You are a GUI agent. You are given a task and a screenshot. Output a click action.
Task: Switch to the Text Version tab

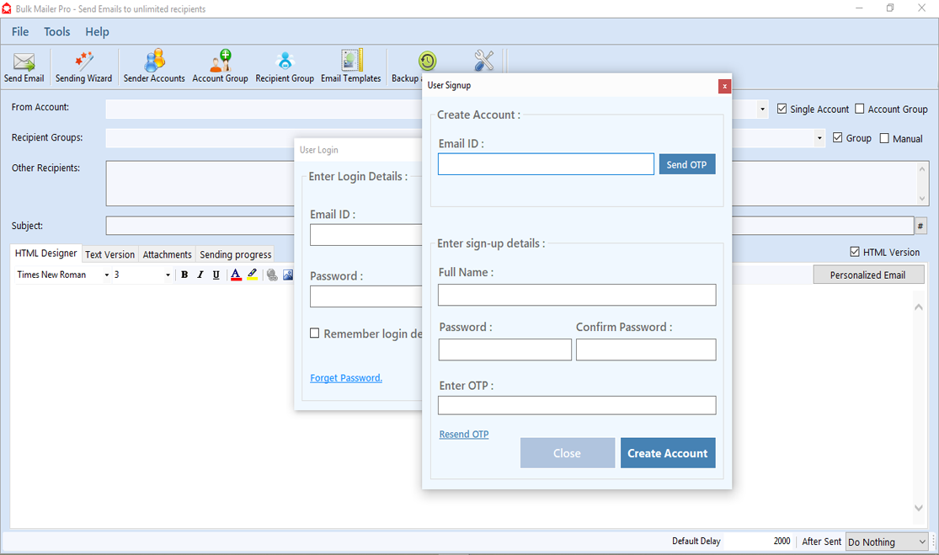[109, 254]
